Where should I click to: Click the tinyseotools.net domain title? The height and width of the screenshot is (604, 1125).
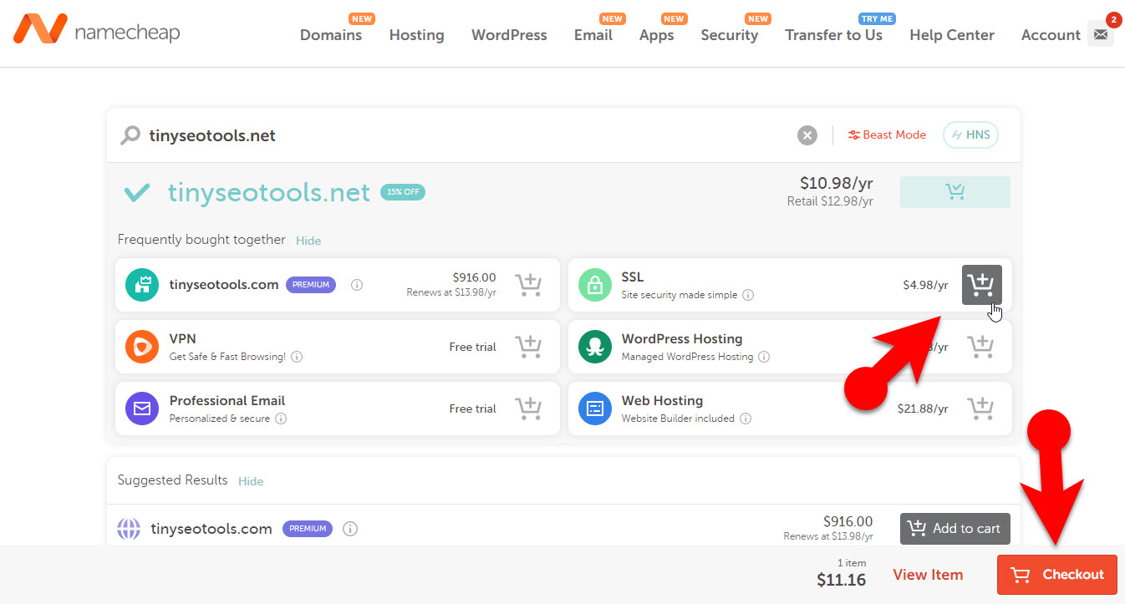click(269, 192)
